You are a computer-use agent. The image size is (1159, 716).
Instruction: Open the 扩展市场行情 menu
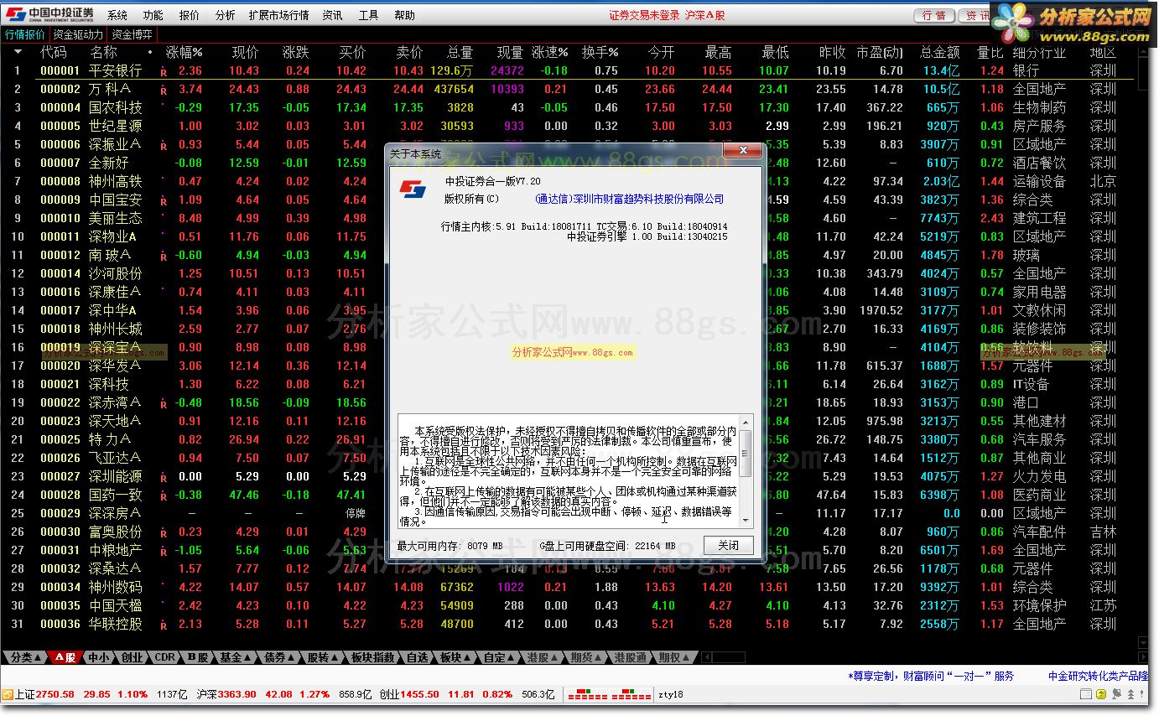click(278, 15)
